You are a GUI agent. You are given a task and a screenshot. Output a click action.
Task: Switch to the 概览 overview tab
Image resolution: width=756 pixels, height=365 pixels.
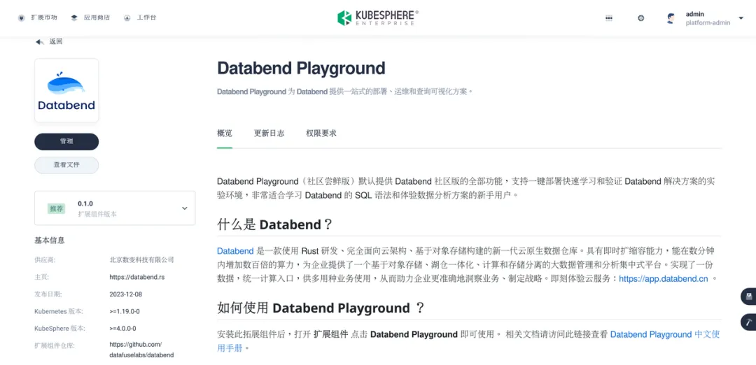pos(225,133)
